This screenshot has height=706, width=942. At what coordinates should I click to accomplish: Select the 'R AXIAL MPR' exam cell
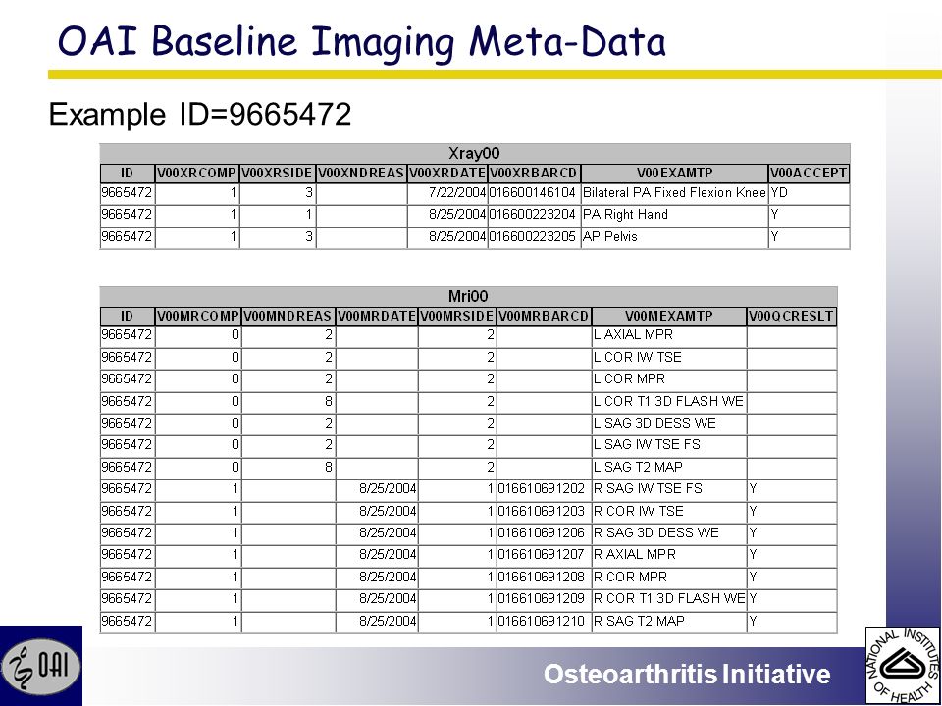click(669, 555)
